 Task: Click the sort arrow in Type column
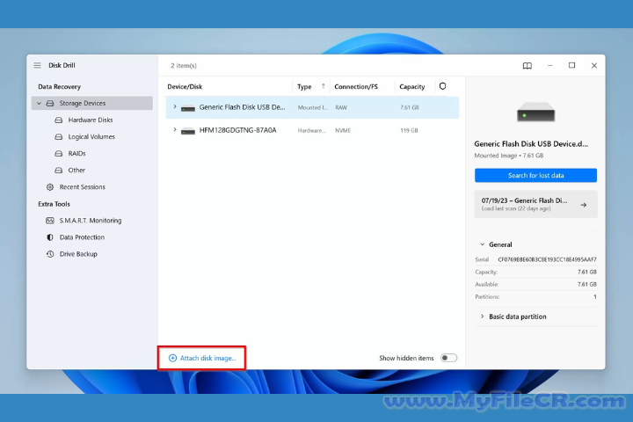[x=324, y=86]
